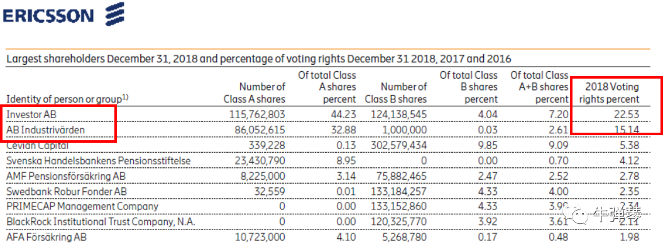Viewport: 663px width, 244px height.
Task: Click the Ericsson three-stripe logo icon
Action: coord(114,14)
